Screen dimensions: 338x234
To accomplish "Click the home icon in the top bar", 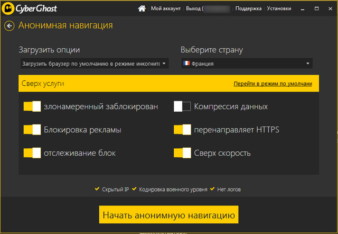I will pos(141,8).
